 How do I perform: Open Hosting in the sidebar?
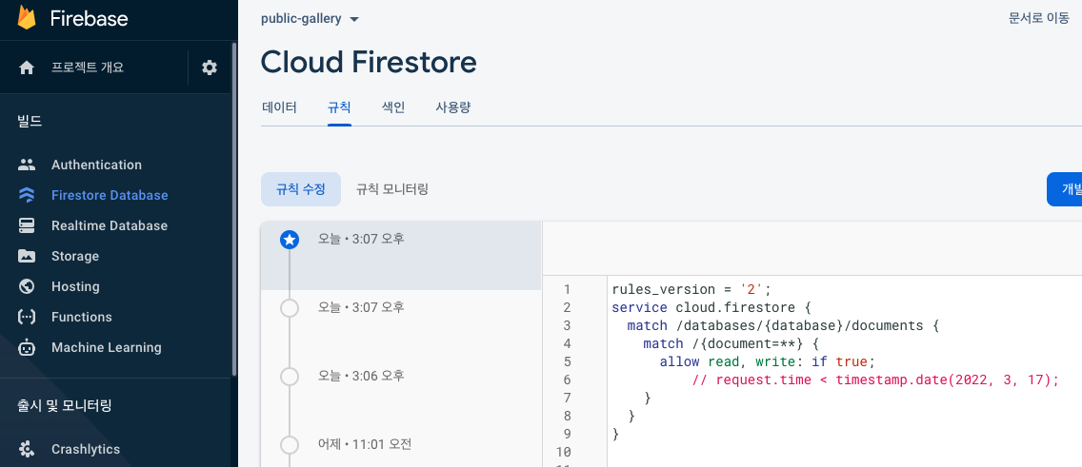[x=75, y=286]
